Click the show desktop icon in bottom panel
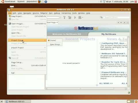This screenshot has width=138, height=103. (1, 102)
